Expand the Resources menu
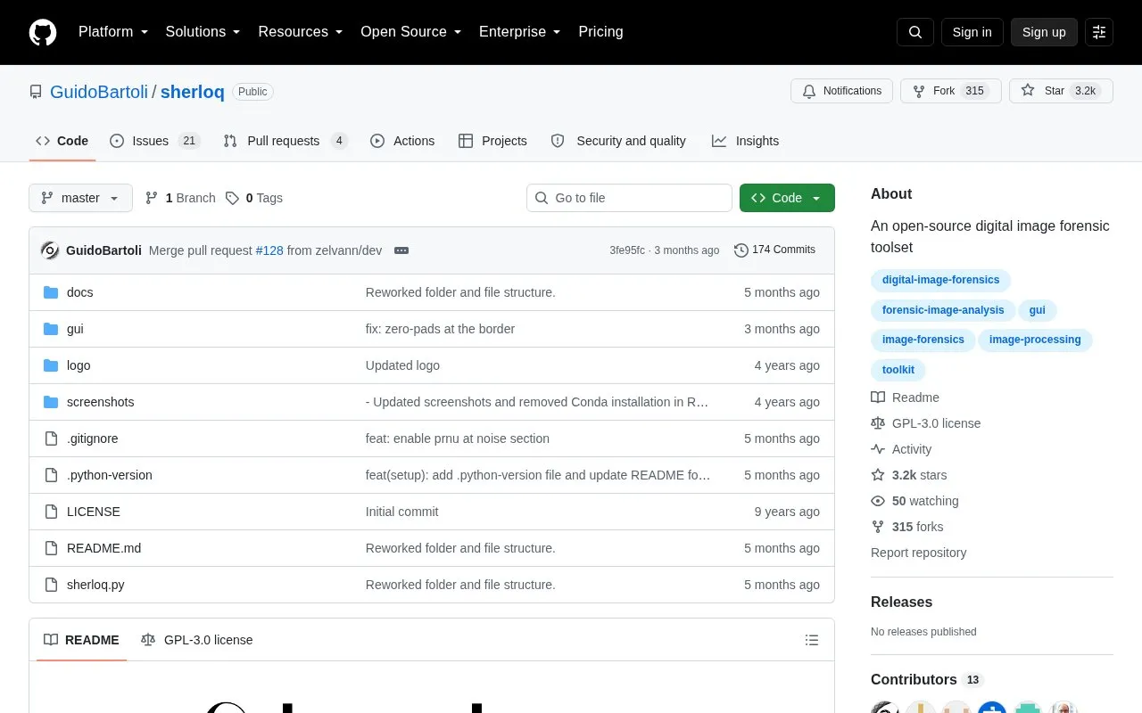 click(301, 32)
